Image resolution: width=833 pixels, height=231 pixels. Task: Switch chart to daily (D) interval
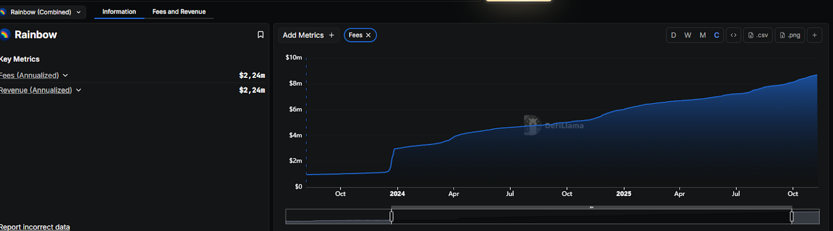coord(674,35)
